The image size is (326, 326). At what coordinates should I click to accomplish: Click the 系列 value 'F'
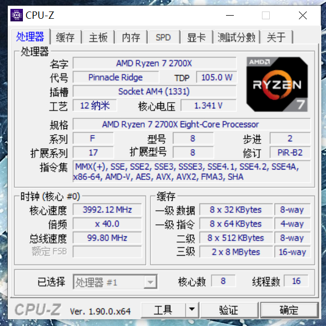93,138
